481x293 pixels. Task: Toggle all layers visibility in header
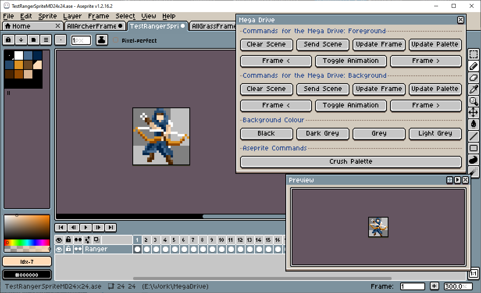(59, 239)
